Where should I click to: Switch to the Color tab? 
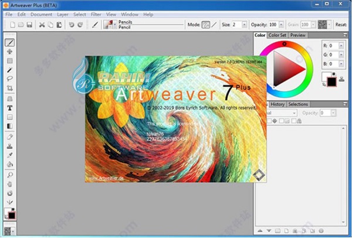coord(260,35)
